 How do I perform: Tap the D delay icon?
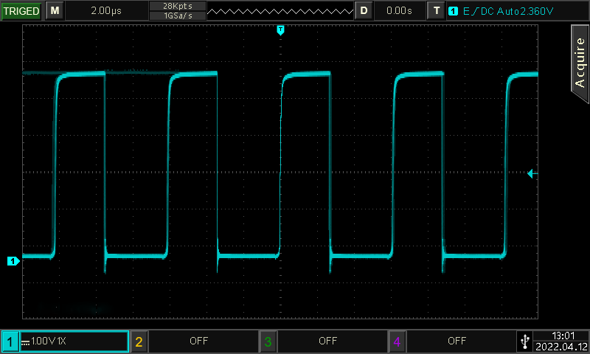click(x=364, y=11)
